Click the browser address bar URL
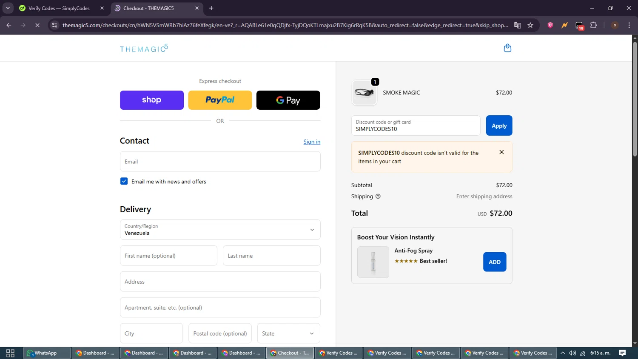The image size is (638, 359). 285,25
